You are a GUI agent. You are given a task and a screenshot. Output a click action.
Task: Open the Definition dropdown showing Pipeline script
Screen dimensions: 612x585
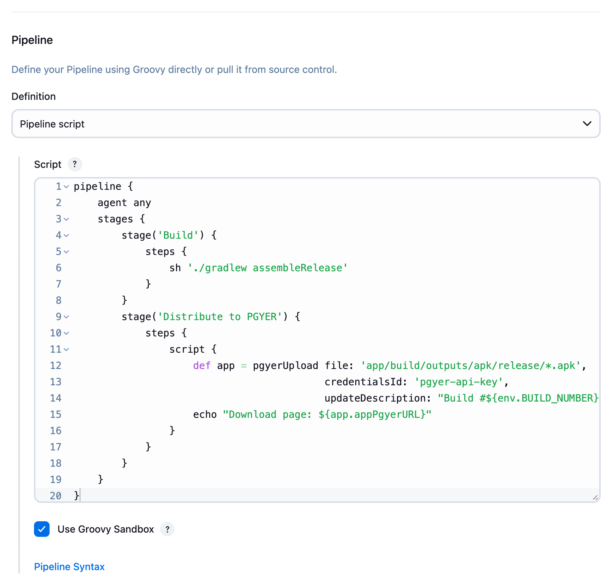click(x=306, y=124)
